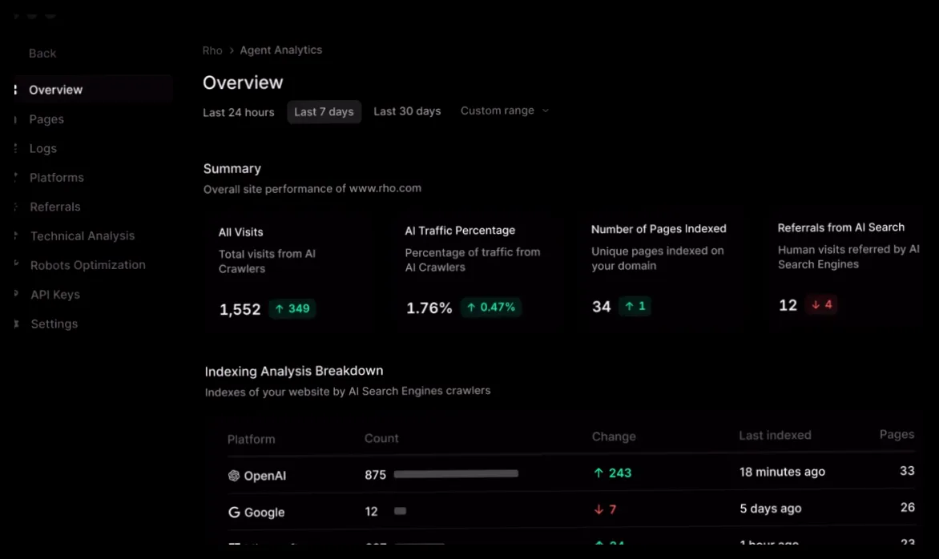
Task: Click the Indexing Analysis Breakdown heading
Action: 294,371
